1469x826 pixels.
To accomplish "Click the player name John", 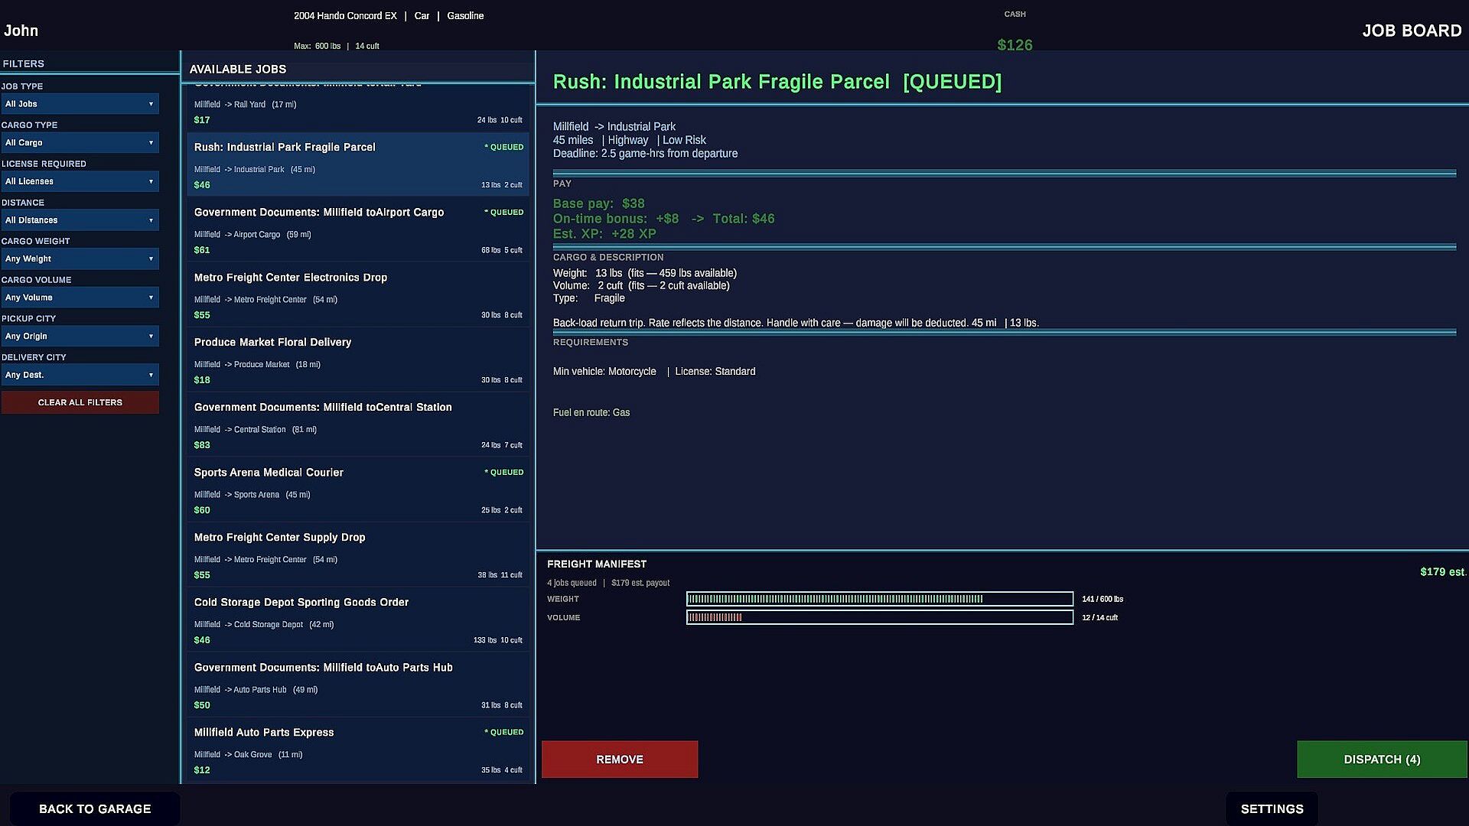I will [x=21, y=31].
